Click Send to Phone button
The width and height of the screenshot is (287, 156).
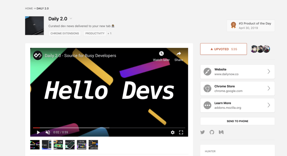pyautogui.click(x=237, y=121)
